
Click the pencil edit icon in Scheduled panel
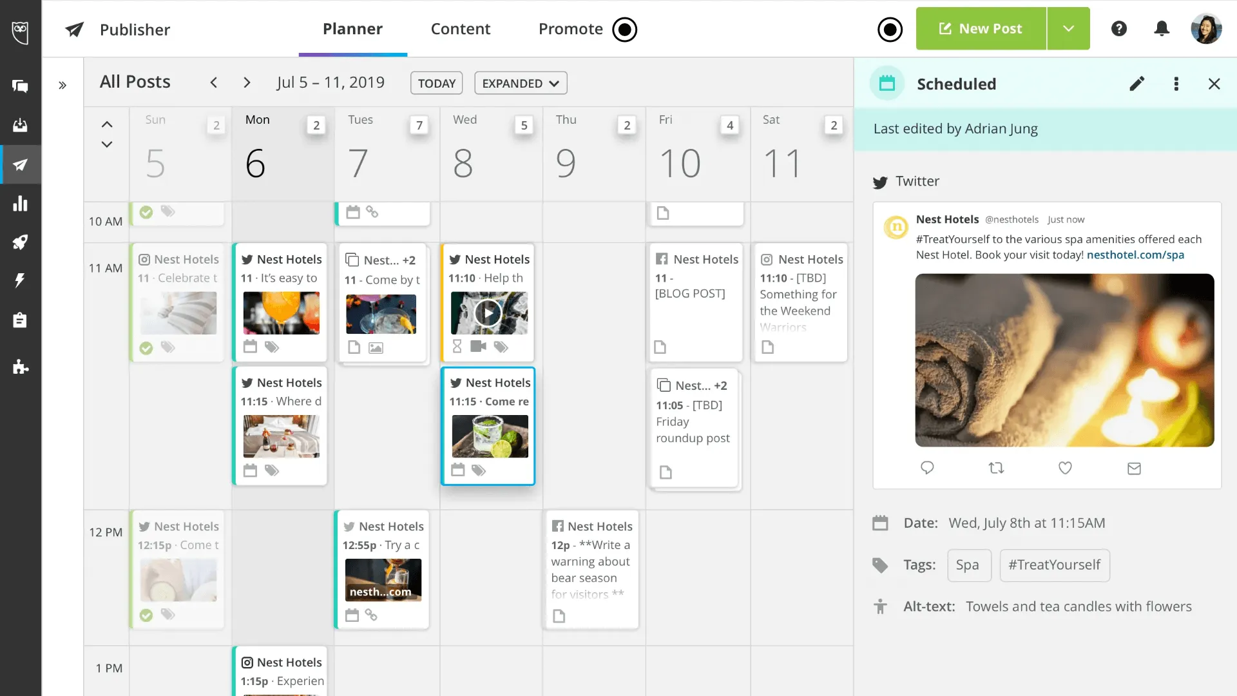pyautogui.click(x=1137, y=84)
